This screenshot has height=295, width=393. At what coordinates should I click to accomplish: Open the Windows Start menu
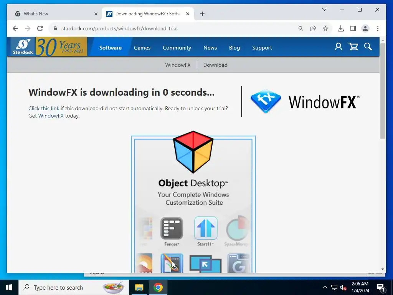[9, 287]
